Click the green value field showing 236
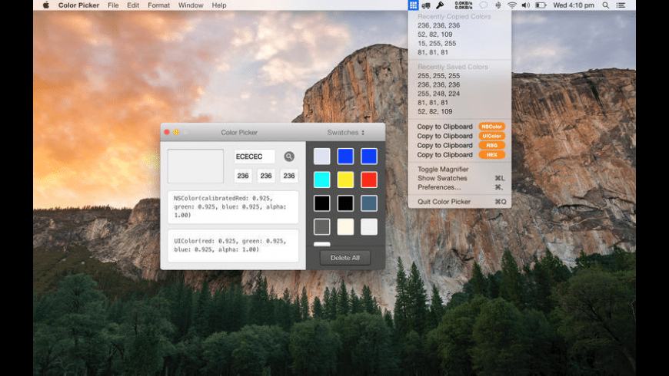 [266, 176]
